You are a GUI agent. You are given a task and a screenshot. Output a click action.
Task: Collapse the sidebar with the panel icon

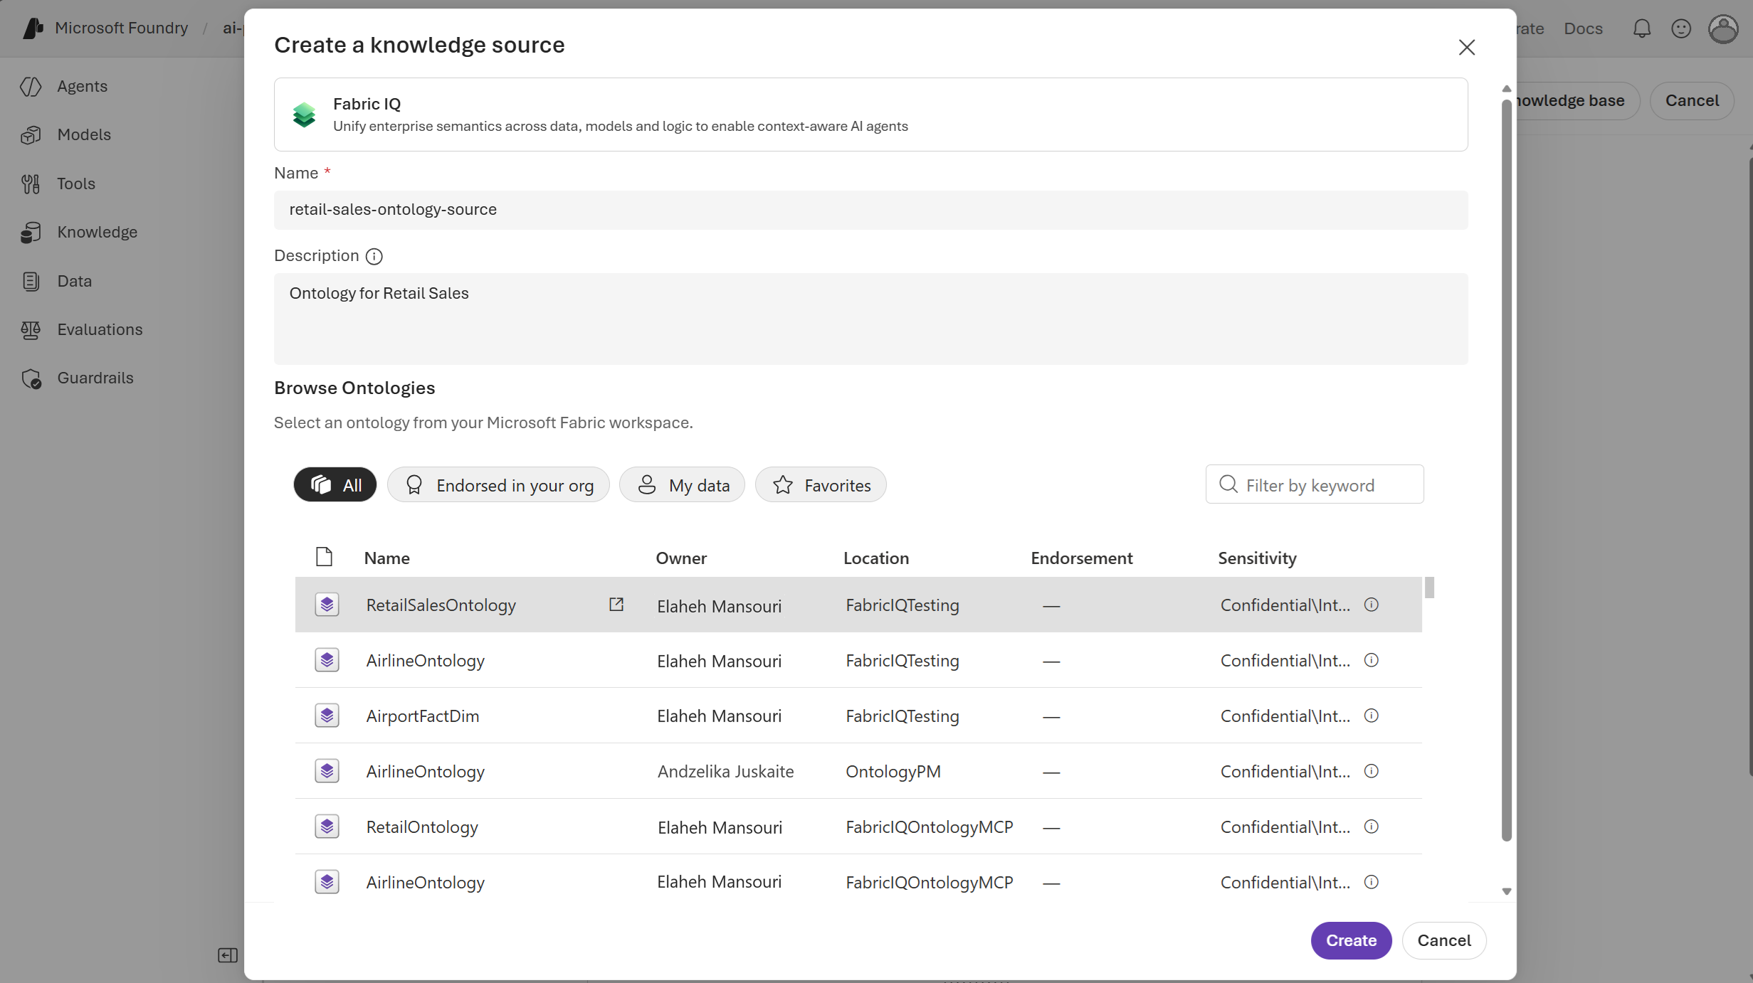click(x=228, y=955)
